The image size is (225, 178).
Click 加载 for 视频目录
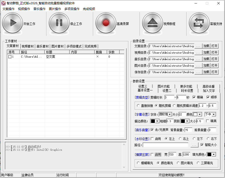point(207,53)
